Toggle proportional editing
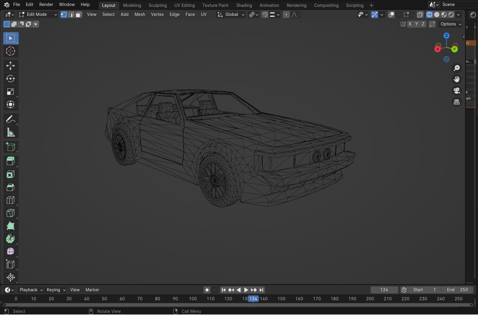This screenshot has height=315, width=478. [x=286, y=15]
